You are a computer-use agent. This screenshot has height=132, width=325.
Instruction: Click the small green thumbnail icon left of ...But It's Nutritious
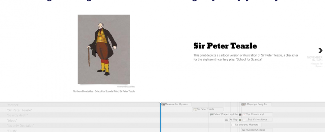tap(240, 120)
